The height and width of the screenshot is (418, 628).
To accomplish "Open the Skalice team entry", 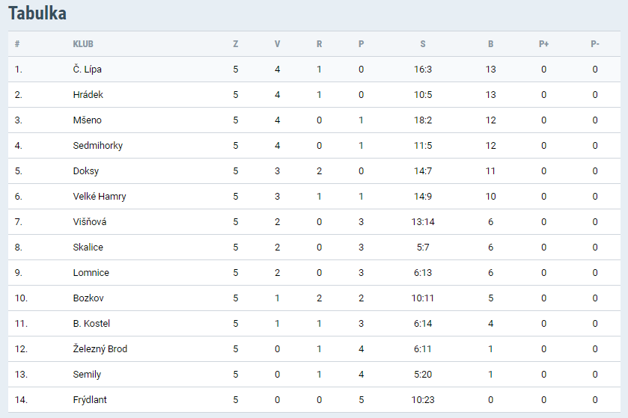I will coord(88,248).
